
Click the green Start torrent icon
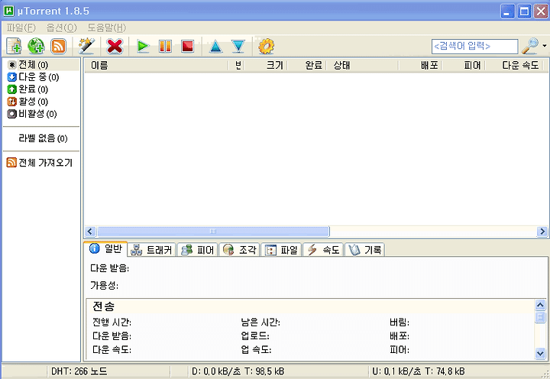point(143,46)
